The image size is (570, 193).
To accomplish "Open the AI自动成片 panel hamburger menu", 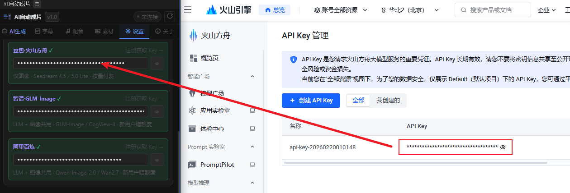I will [x=37, y=4].
